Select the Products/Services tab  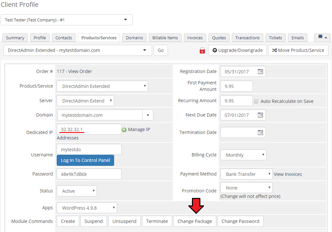(x=99, y=38)
